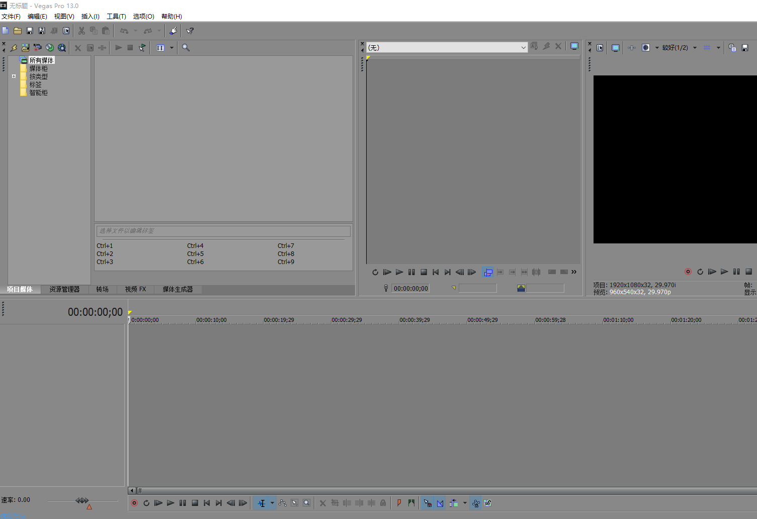
Task: Select the envelope edit tool
Action: click(283, 503)
